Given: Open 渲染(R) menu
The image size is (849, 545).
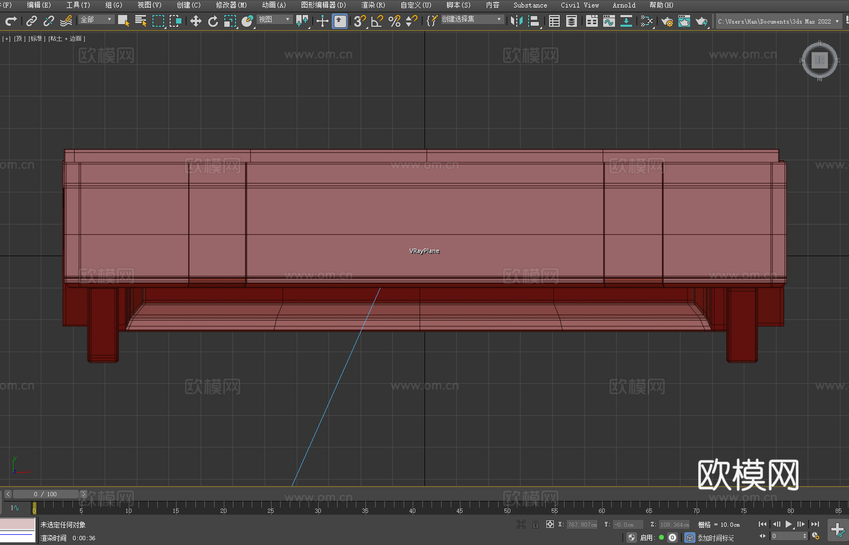Looking at the screenshot, I should pos(373,5).
